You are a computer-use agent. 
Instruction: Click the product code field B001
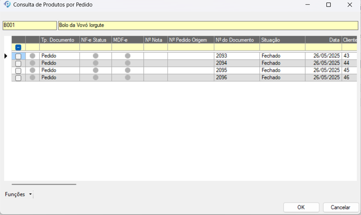(29, 25)
